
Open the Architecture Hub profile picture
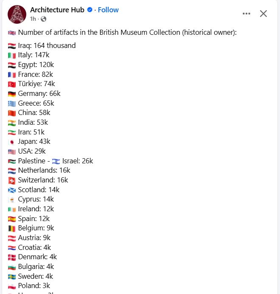pos(17,14)
